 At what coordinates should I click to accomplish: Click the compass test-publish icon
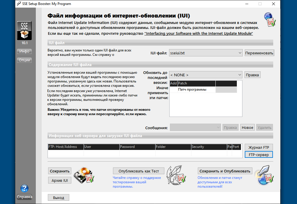point(176,175)
